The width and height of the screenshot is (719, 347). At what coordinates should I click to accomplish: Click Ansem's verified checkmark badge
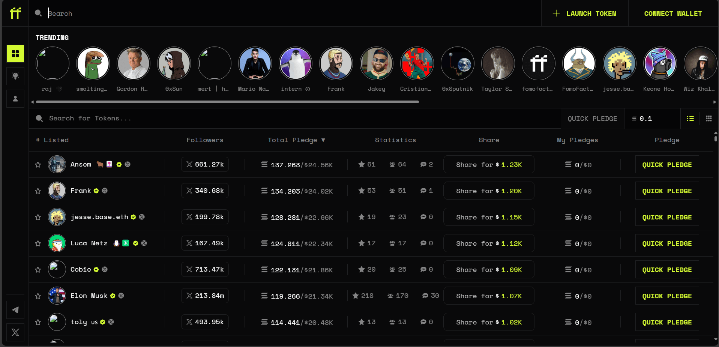pos(119,164)
